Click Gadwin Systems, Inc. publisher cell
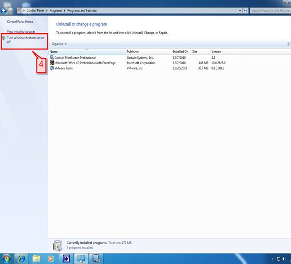 tap(140, 58)
